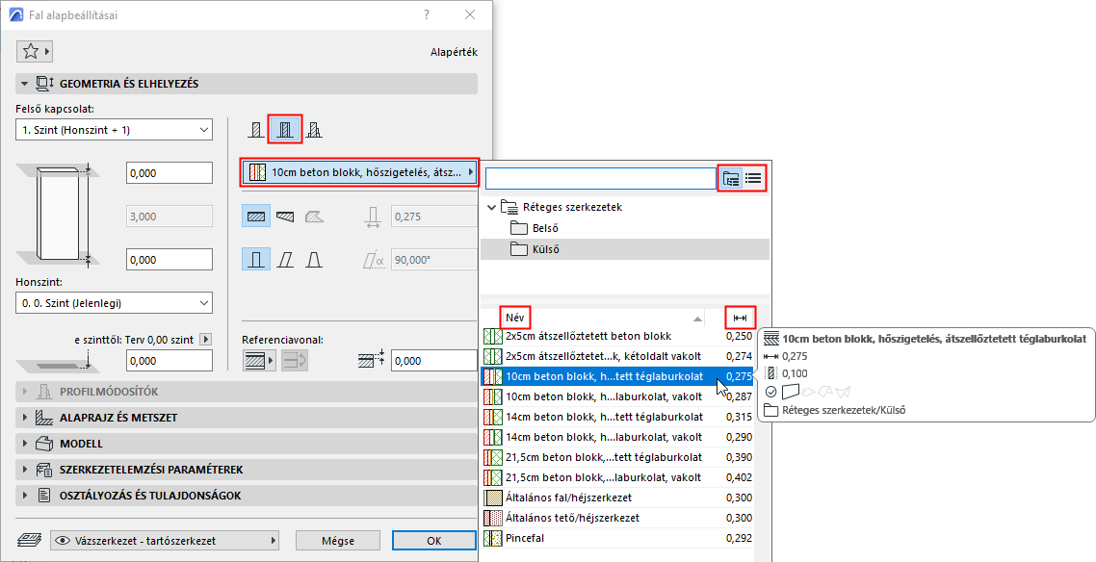1096x562 pixels.
Task: Choose the trapezoid wall geometry icon
Action: tap(285, 217)
